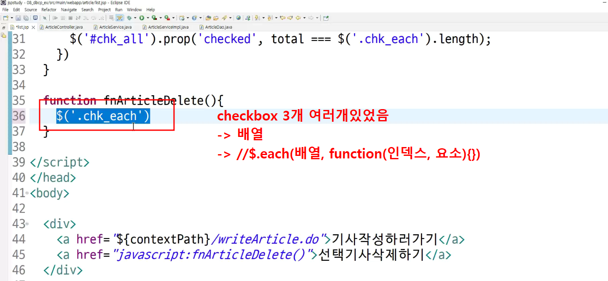Click the green Run icon

pyautogui.click(x=142, y=18)
